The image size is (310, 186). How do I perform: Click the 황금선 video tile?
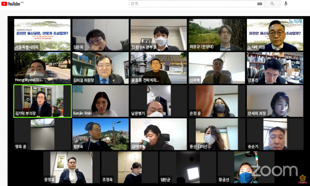(x=246, y=167)
